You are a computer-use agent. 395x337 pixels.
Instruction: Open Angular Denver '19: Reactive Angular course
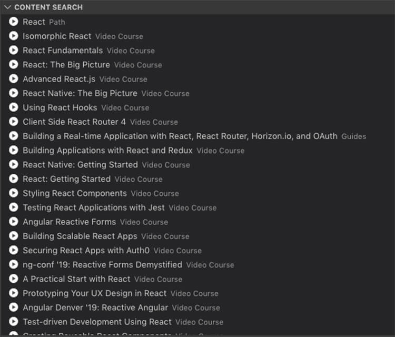click(x=122, y=308)
